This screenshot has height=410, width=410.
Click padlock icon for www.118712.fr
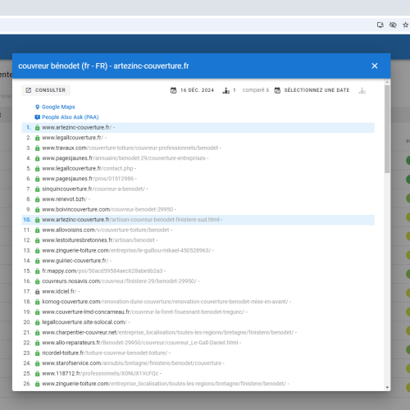38,374
